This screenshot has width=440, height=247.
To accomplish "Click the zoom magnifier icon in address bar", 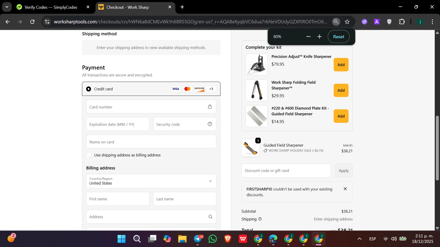I will click(x=336, y=22).
